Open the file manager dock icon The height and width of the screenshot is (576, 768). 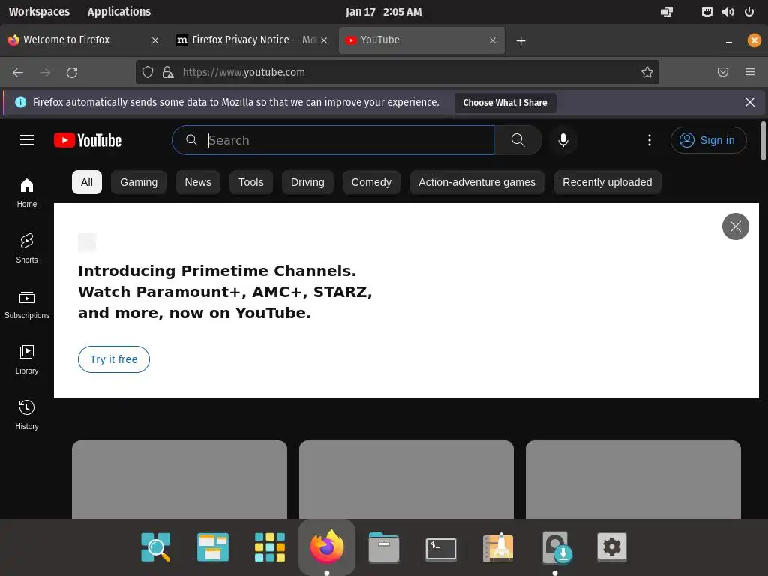pyautogui.click(x=383, y=547)
